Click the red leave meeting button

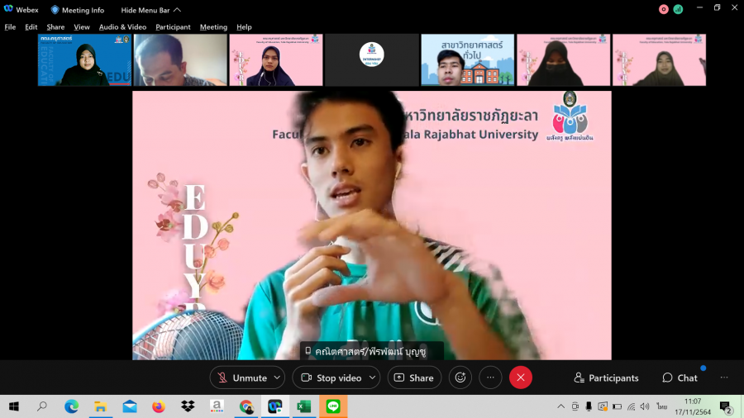point(520,378)
